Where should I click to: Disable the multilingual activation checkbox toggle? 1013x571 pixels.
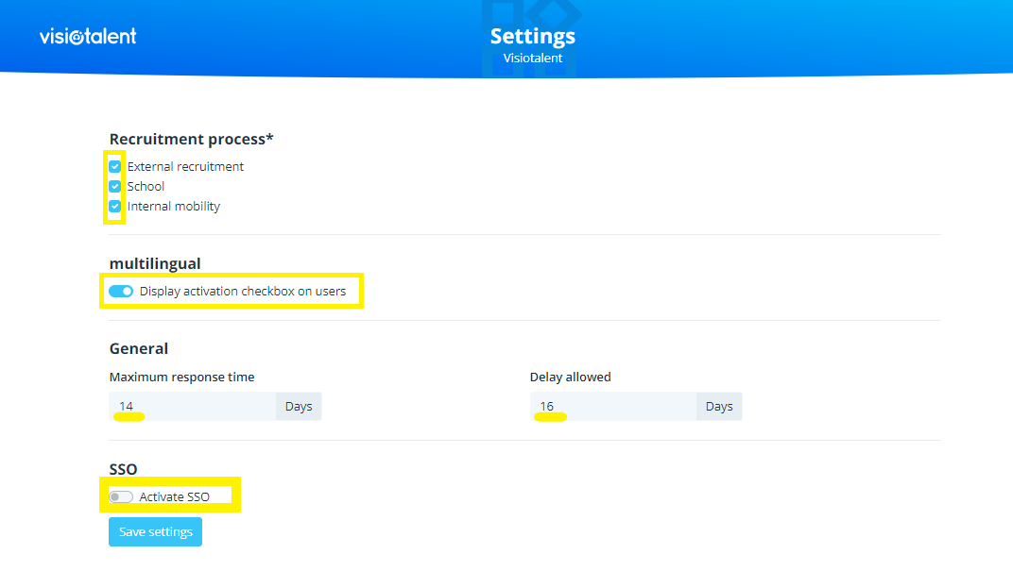point(121,292)
